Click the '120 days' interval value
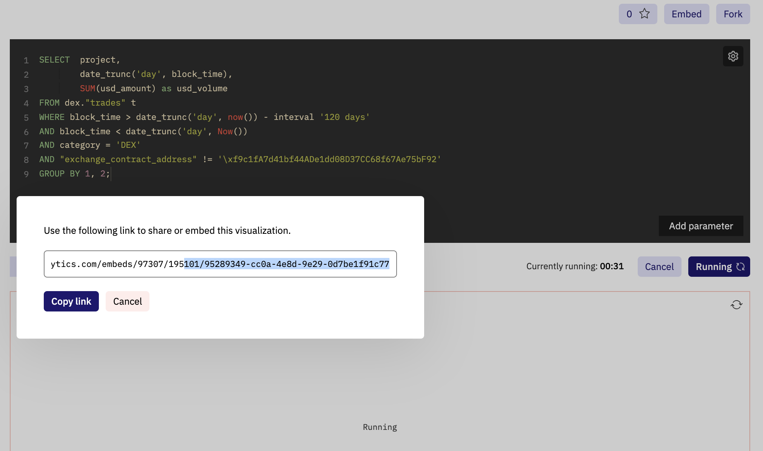This screenshot has width=763, height=451. [345, 117]
